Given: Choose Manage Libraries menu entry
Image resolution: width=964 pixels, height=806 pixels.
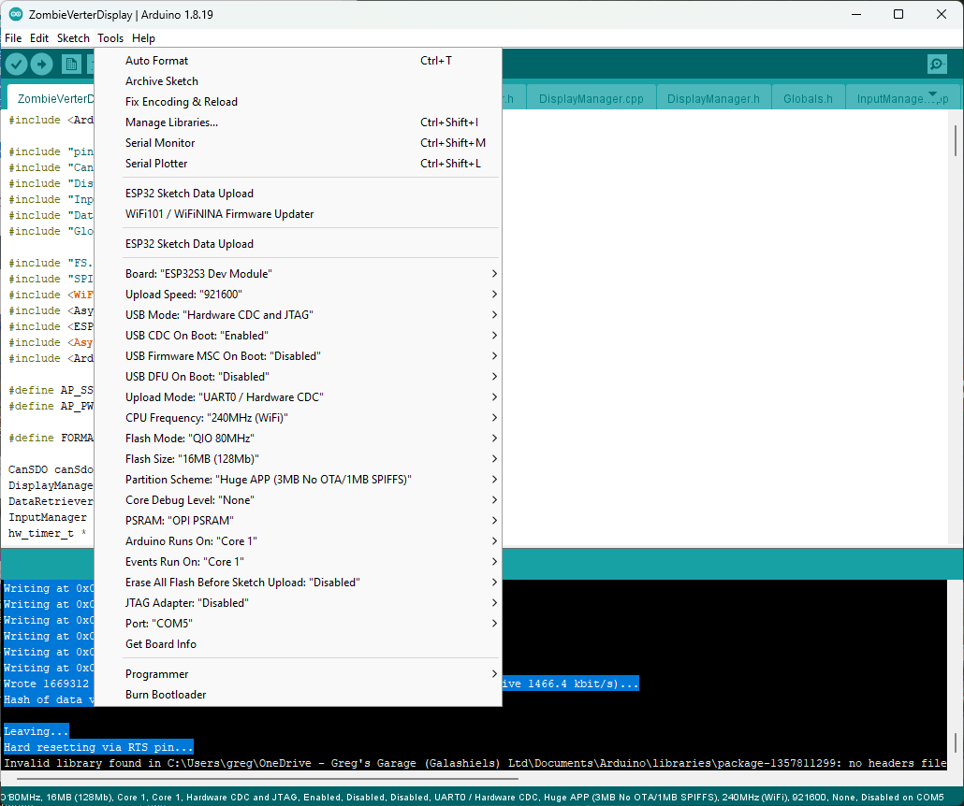Looking at the screenshot, I should [172, 122].
